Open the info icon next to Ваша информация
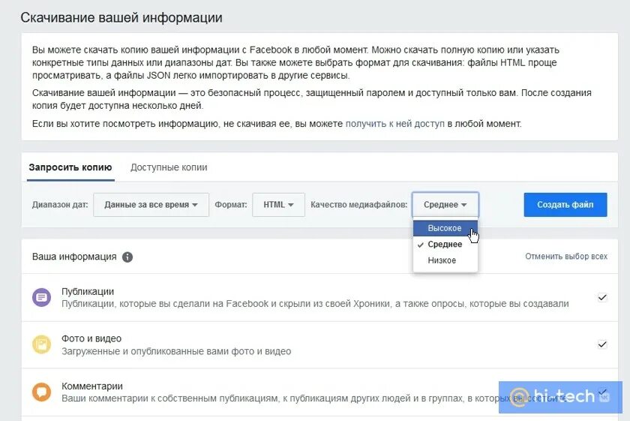This screenshot has width=630, height=421. click(127, 257)
